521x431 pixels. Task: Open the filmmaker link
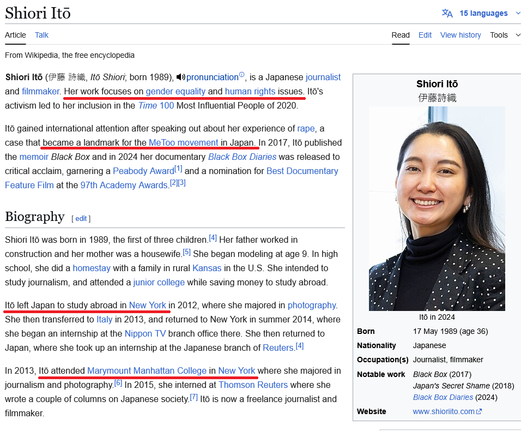click(40, 92)
